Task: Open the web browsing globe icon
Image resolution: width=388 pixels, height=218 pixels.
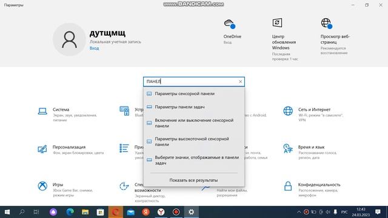Action: coord(326,23)
